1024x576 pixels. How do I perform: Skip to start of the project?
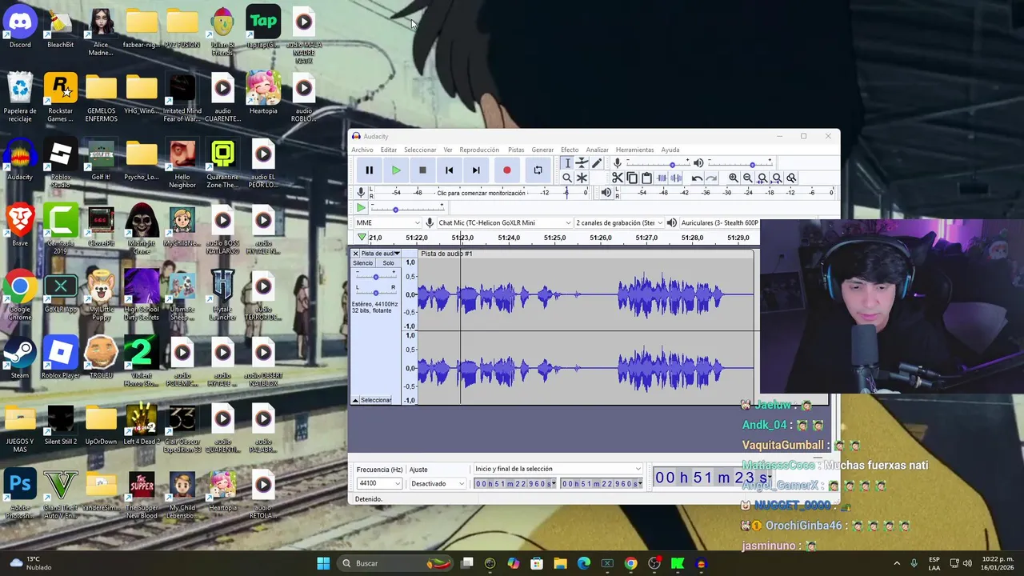449,170
